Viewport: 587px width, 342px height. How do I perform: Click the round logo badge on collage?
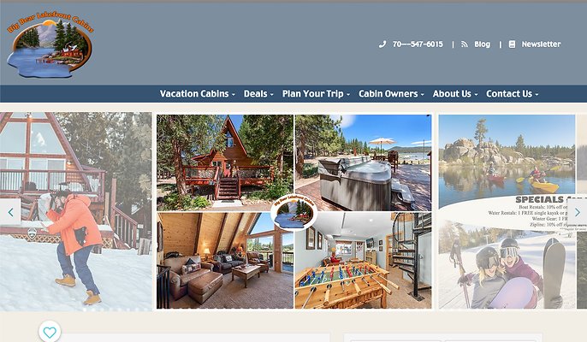click(293, 213)
